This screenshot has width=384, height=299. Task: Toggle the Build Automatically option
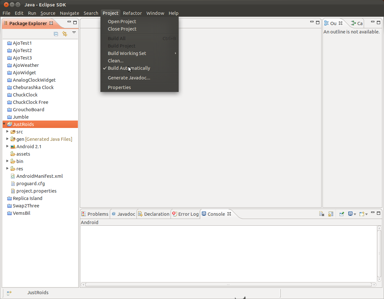click(x=139, y=68)
